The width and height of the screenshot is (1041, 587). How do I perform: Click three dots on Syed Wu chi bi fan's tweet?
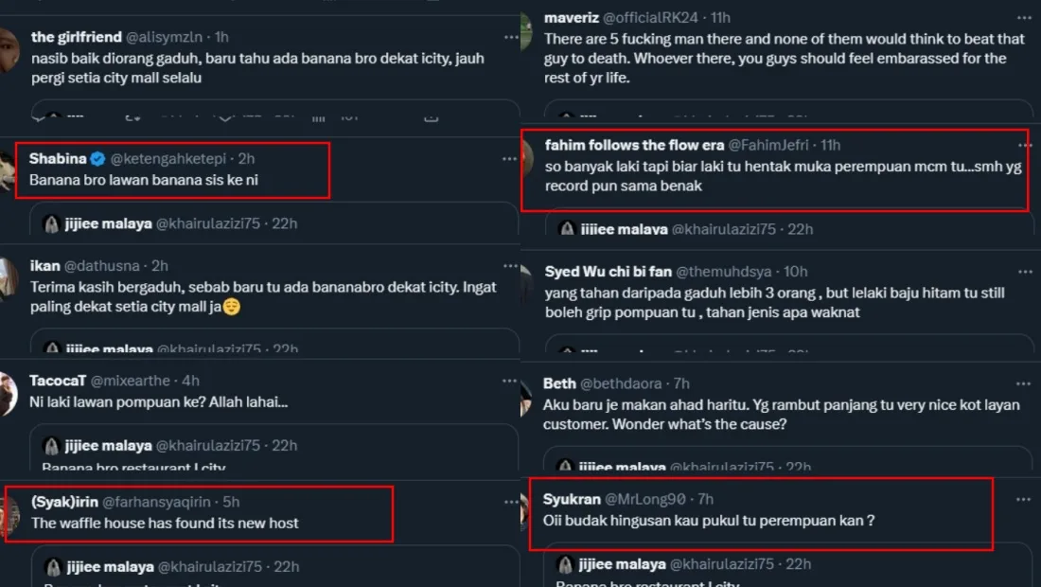tap(1023, 272)
